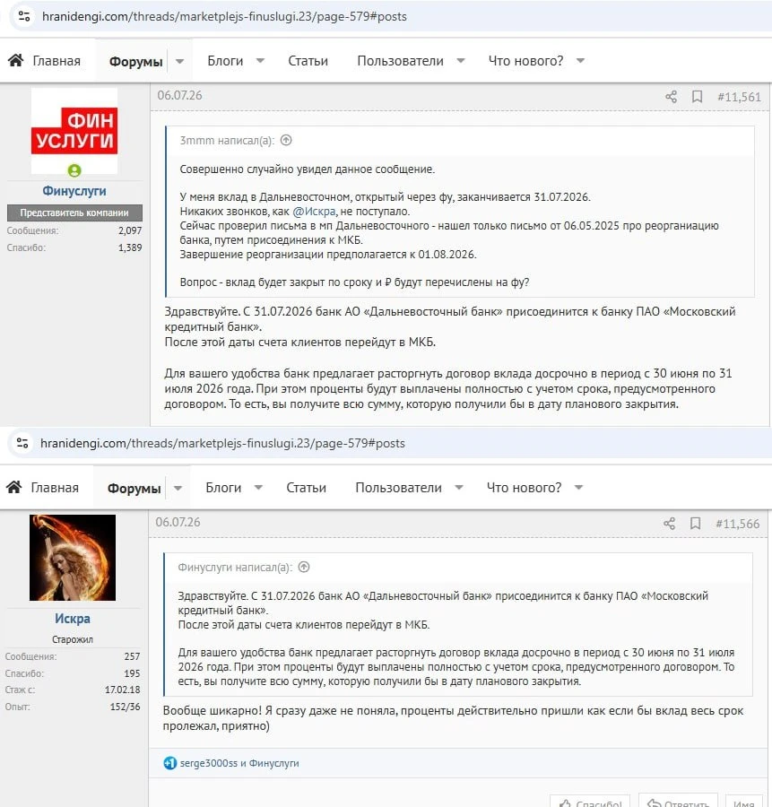This screenshot has height=807, width=772.
Task: Open Главная in bottom navigation
Action: (x=55, y=488)
